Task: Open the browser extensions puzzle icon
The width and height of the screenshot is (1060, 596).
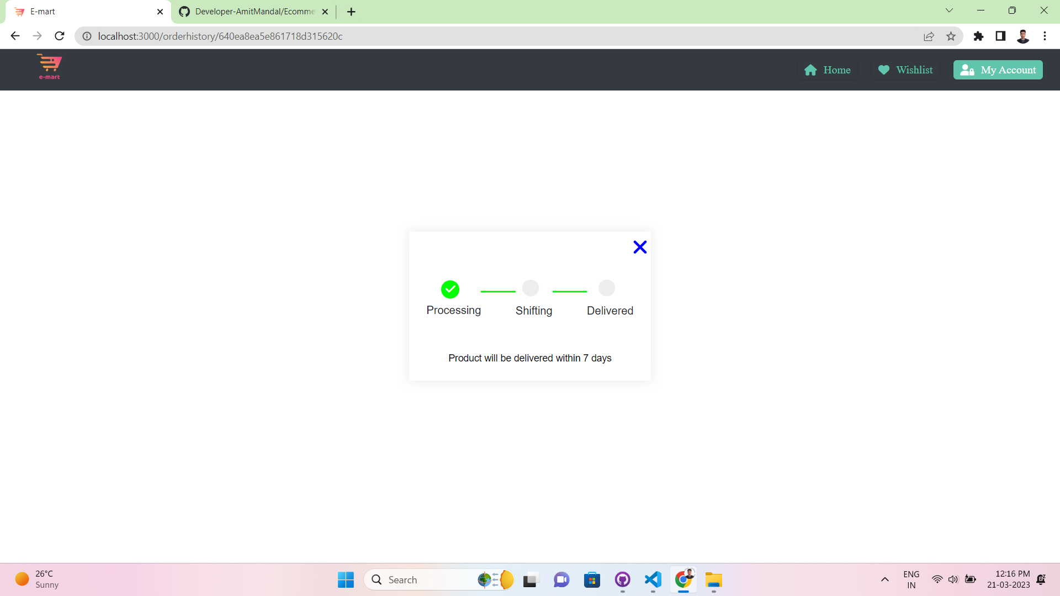Action: tap(978, 36)
